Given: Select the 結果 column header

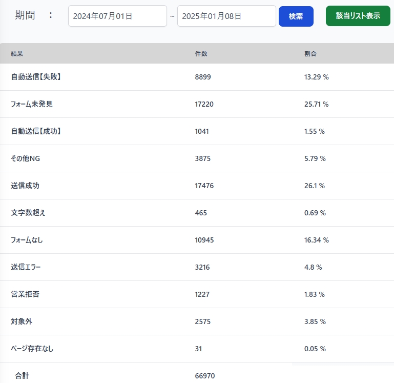Looking at the screenshot, I should coord(17,54).
